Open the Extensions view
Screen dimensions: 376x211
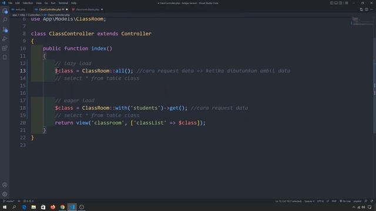[5, 48]
